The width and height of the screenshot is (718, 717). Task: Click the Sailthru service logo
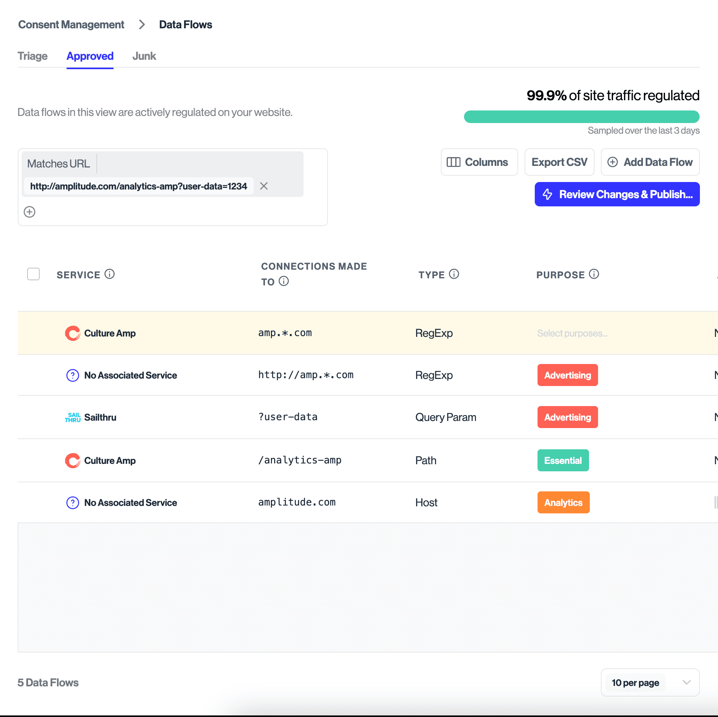click(x=73, y=417)
